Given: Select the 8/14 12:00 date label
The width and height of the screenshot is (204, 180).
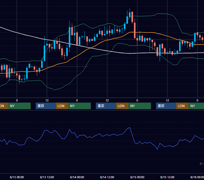Looking at the screenshot, I should (107, 177).
